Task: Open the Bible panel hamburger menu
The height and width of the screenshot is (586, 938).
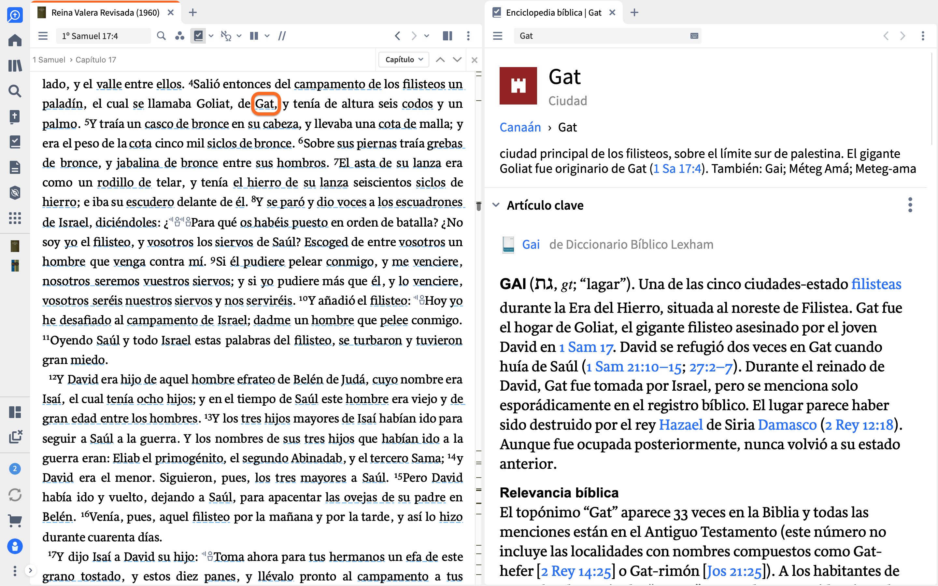Action: click(x=43, y=36)
